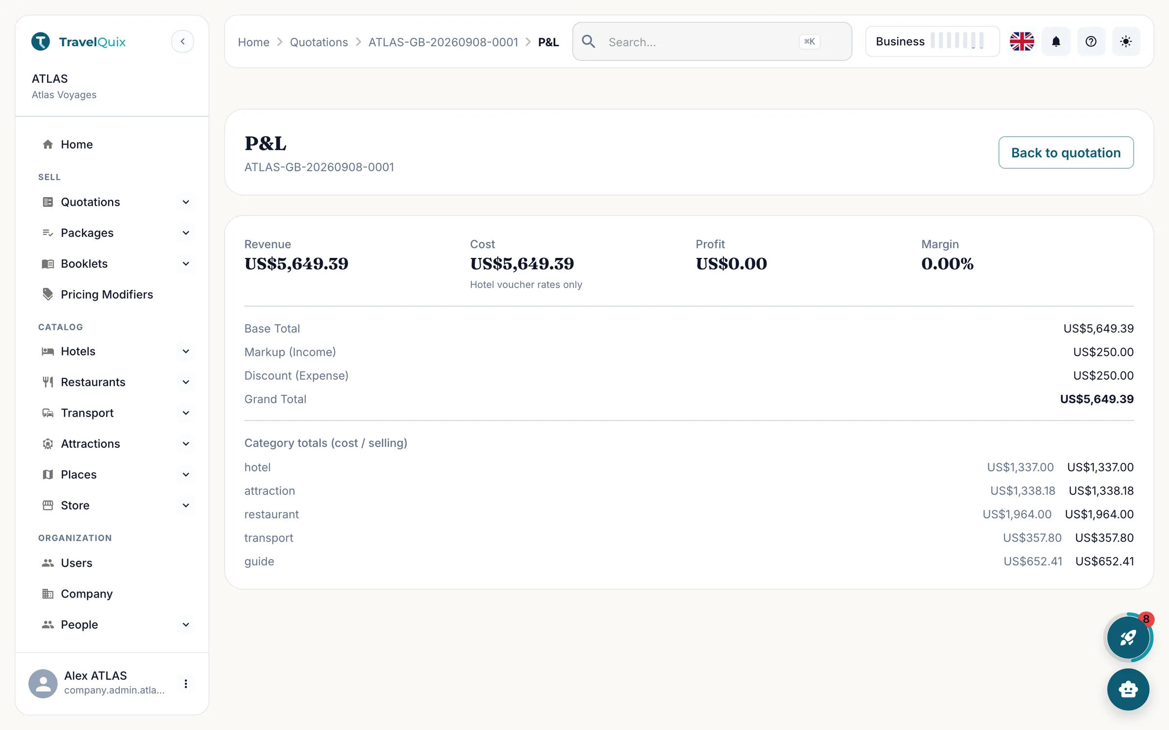Click the TravelQuix logo icon
The height and width of the screenshot is (730, 1169).
(41, 41)
